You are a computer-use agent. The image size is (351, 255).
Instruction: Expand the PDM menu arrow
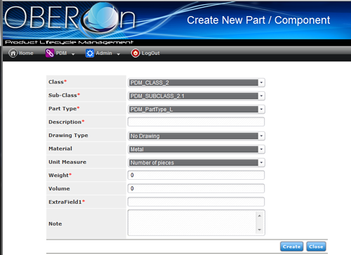tap(73, 54)
